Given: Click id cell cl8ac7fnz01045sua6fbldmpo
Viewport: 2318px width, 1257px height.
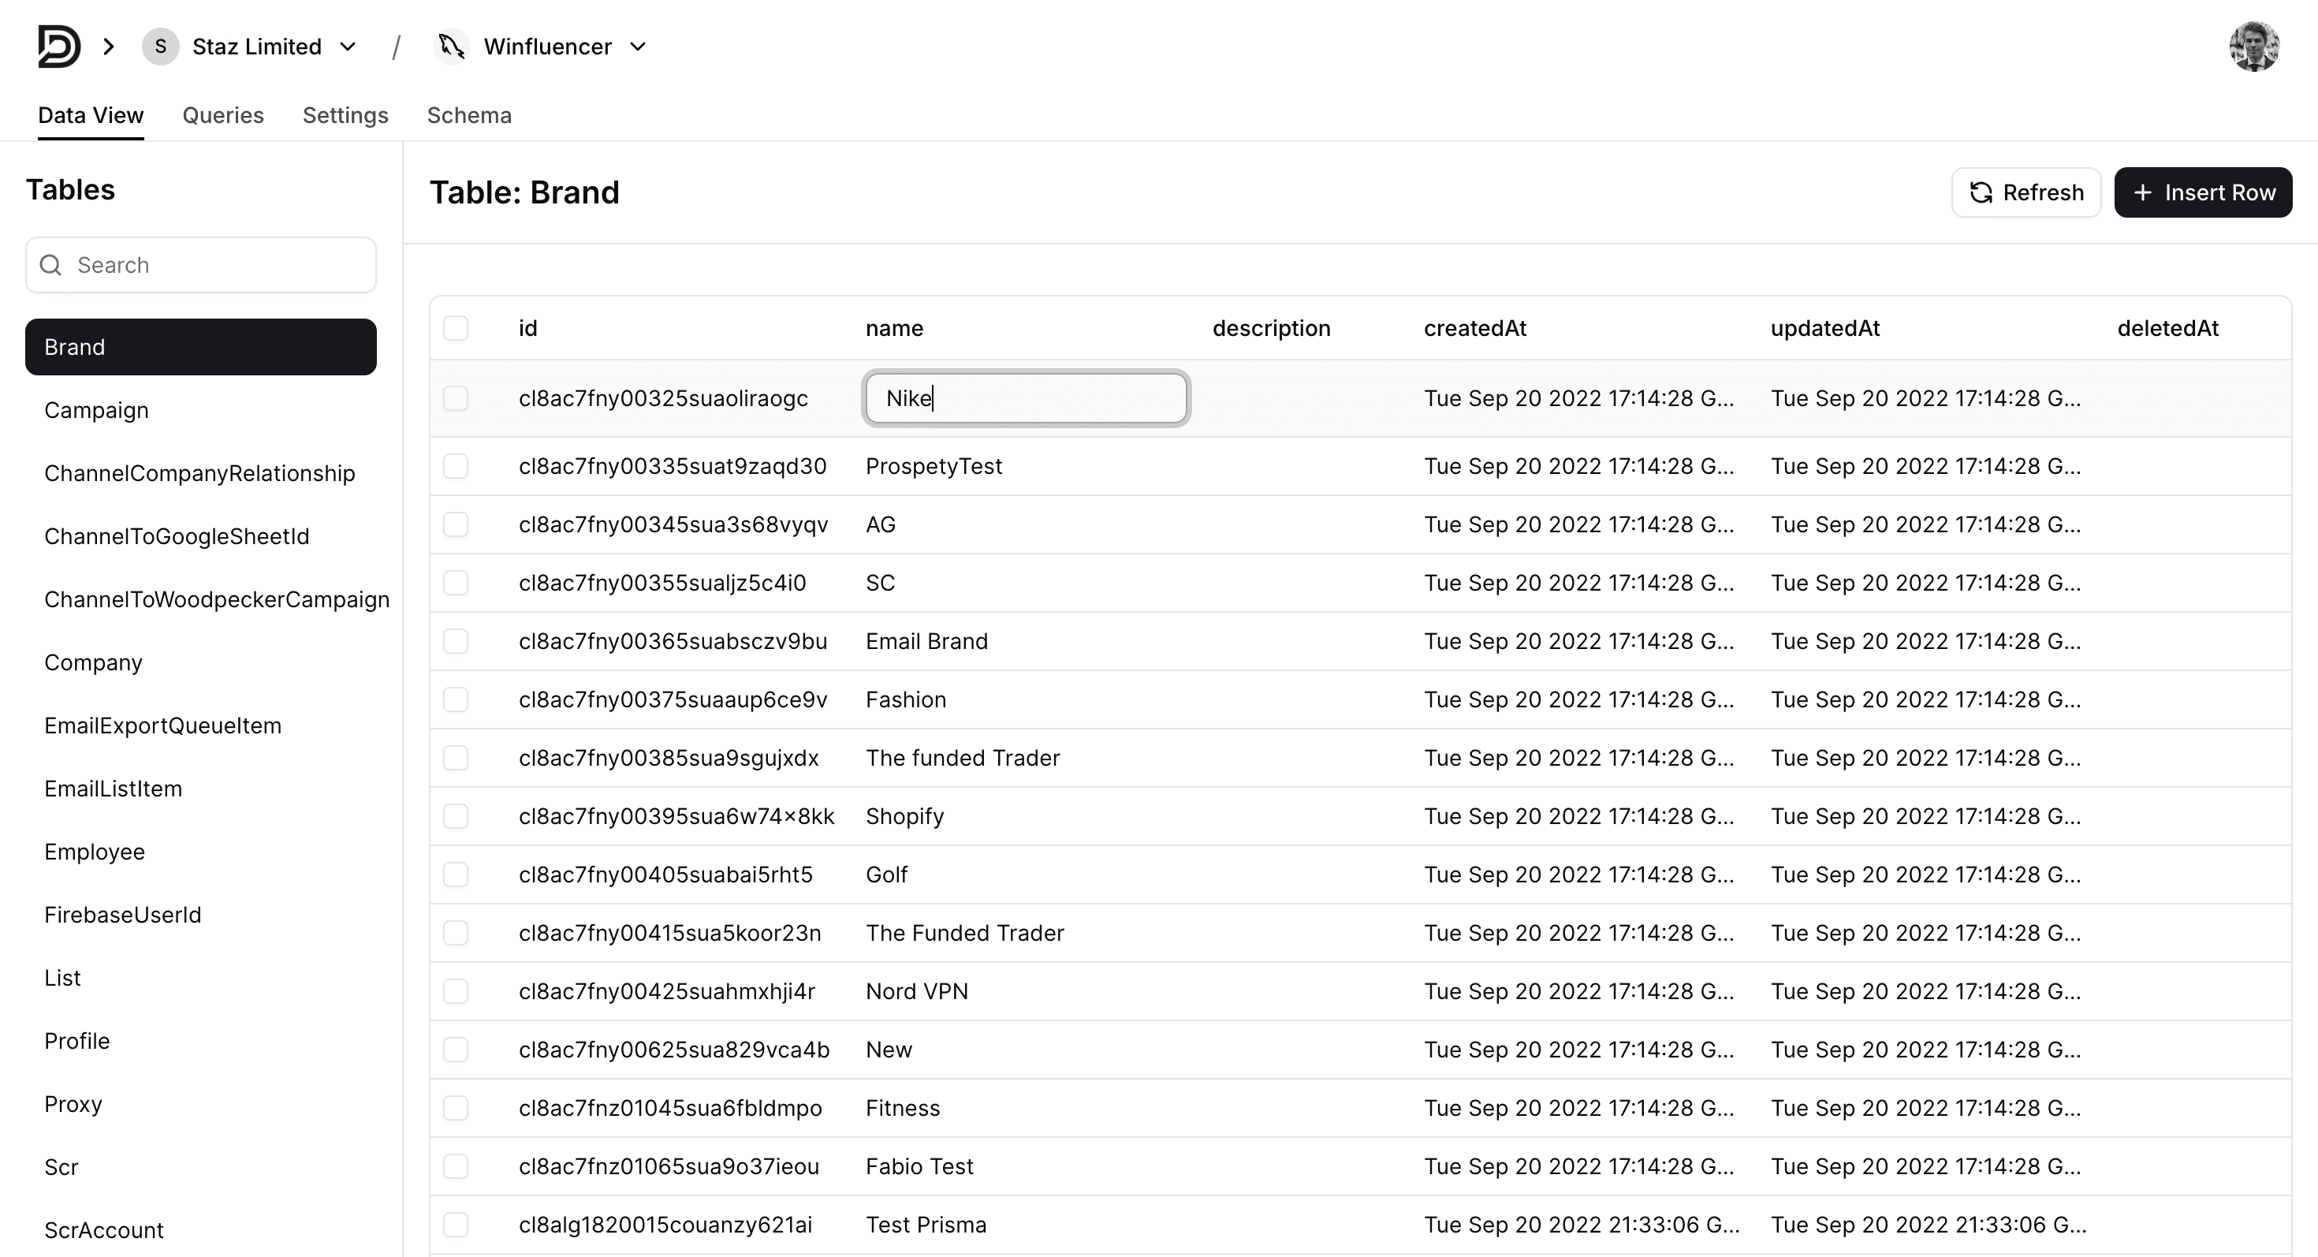Looking at the screenshot, I should pos(670,1108).
